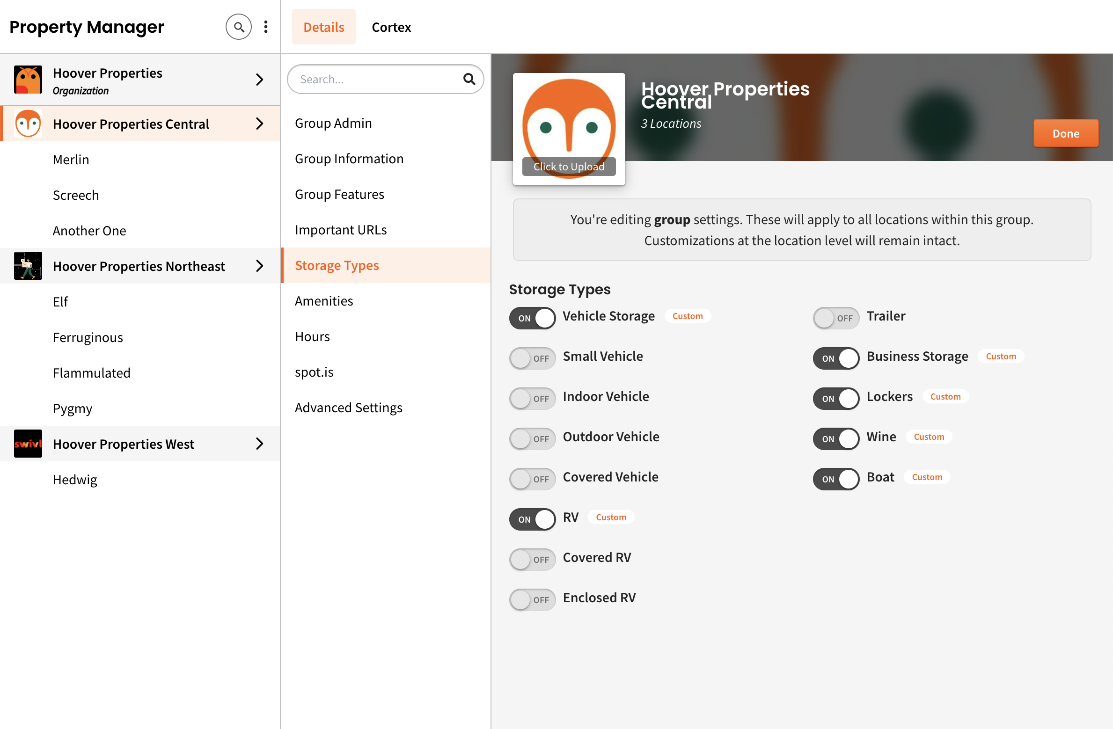Select the Screech location
This screenshot has height=729, width=1113.
click(76, 195)
